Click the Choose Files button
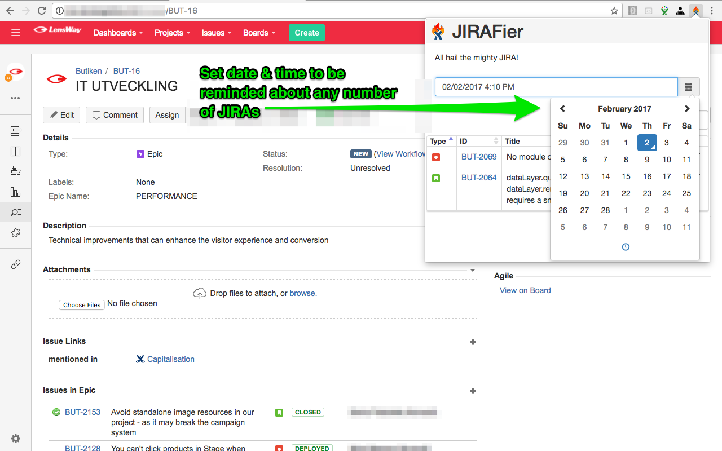 (x=82, y=305)
